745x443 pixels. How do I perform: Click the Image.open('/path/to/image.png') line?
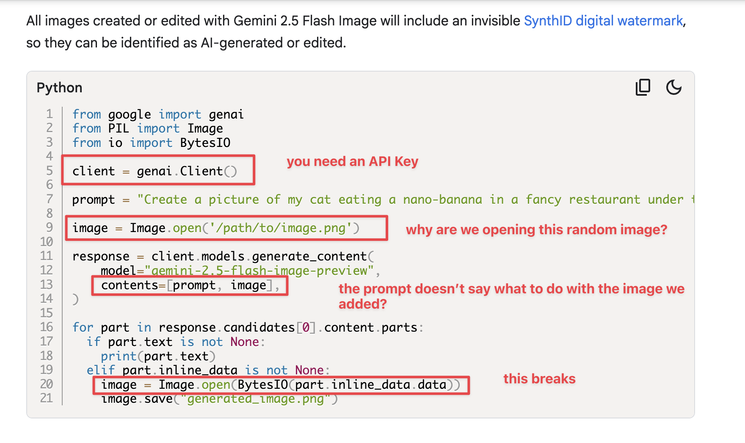click(216, 228)
